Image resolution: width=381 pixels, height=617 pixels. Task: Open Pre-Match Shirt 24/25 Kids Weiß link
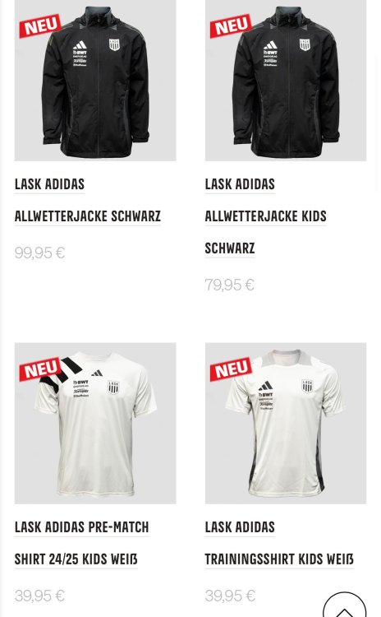tap(81, 543)
